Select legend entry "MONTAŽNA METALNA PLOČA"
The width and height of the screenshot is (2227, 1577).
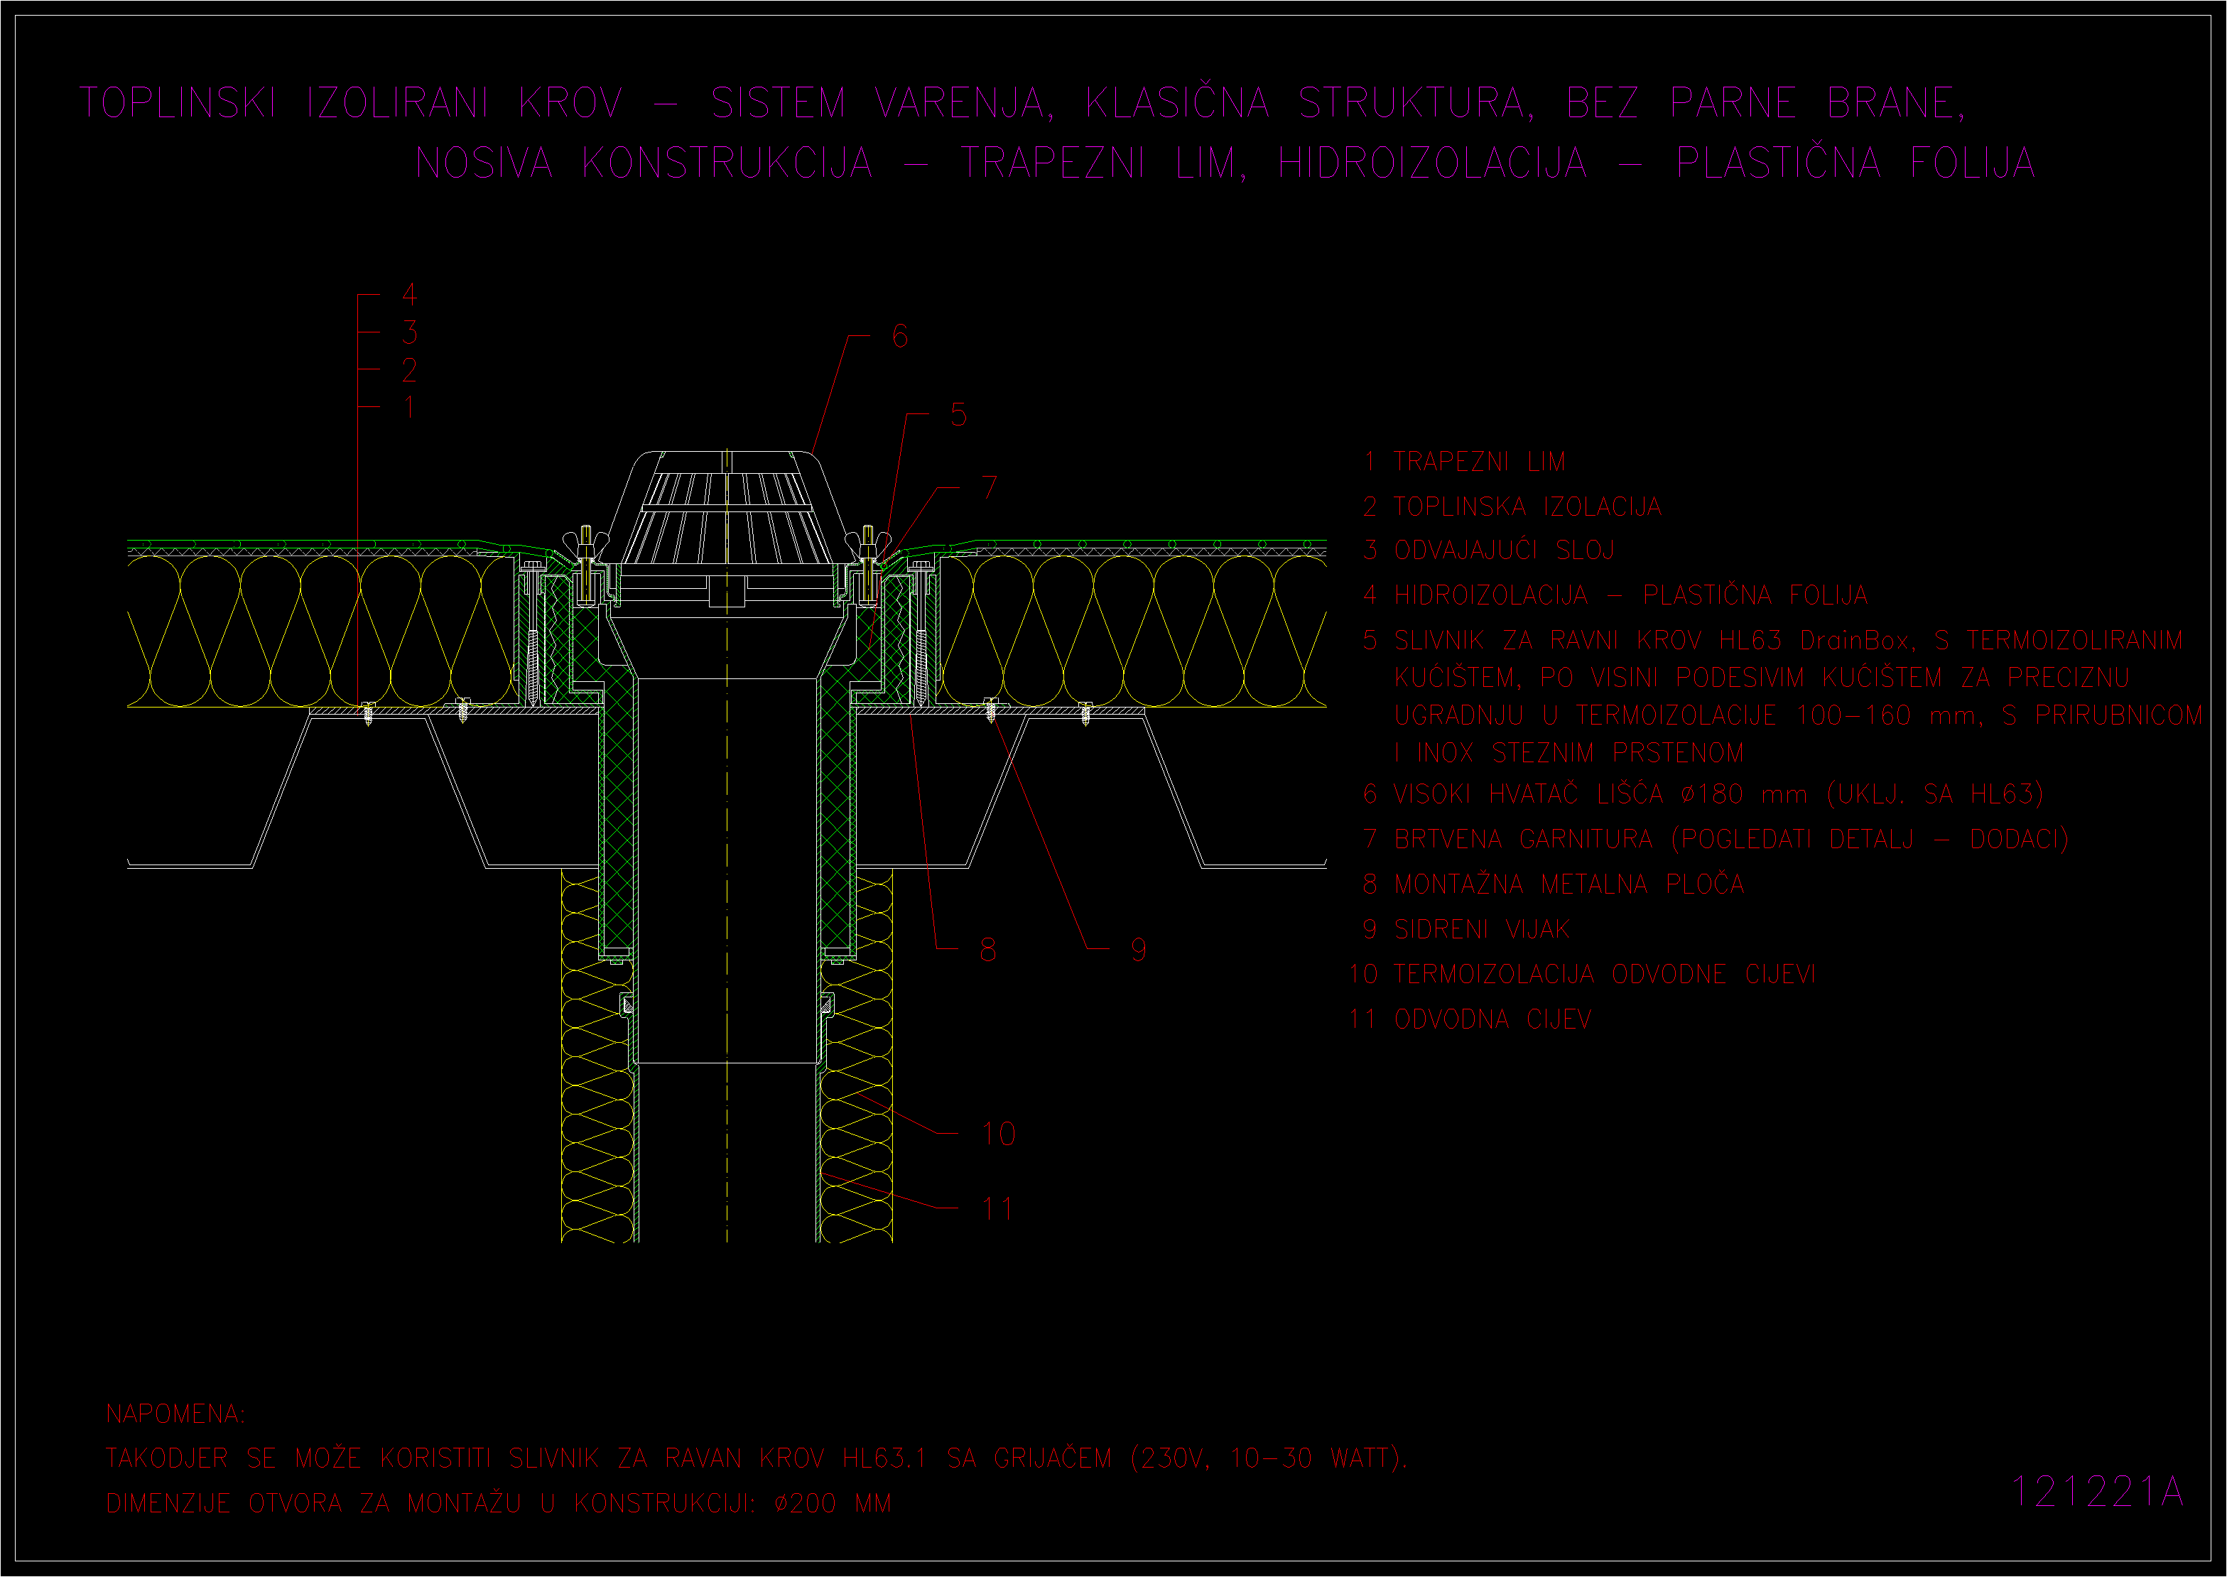(x=1554, y=884)
